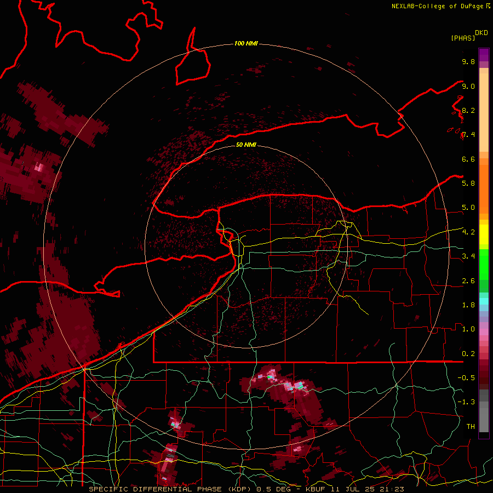
Task: Select the 4.2 value on the color scale
Action: click(468, 232)
